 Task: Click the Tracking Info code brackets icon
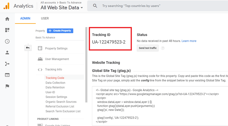40,70
